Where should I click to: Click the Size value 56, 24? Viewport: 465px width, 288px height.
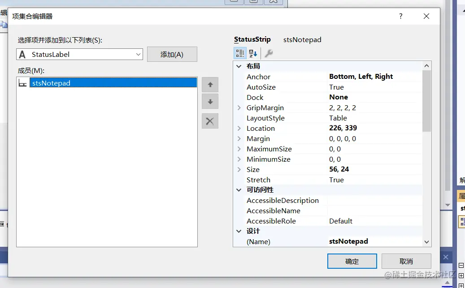pyautogui.click(x=339, y=169)
